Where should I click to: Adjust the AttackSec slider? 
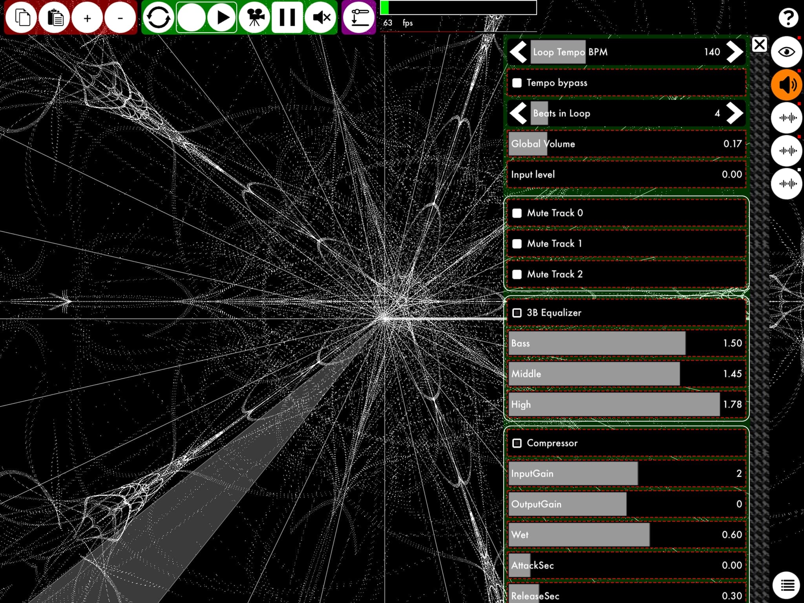coord(627,566)
